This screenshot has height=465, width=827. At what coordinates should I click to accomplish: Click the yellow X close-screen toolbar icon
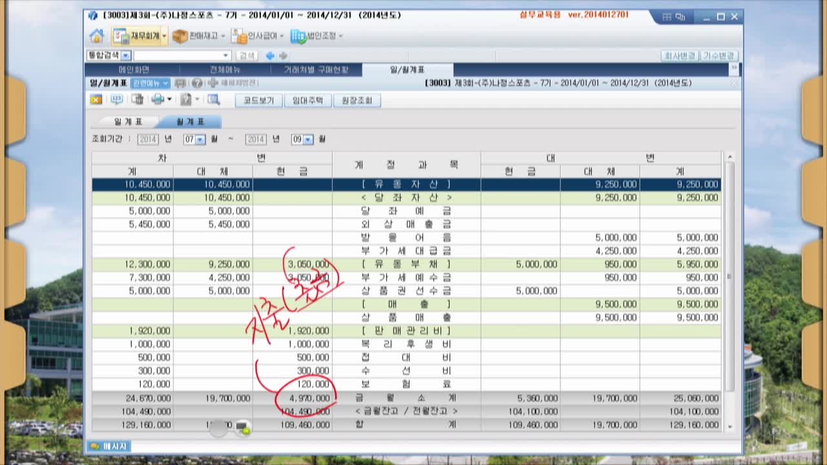click(96, 99)
